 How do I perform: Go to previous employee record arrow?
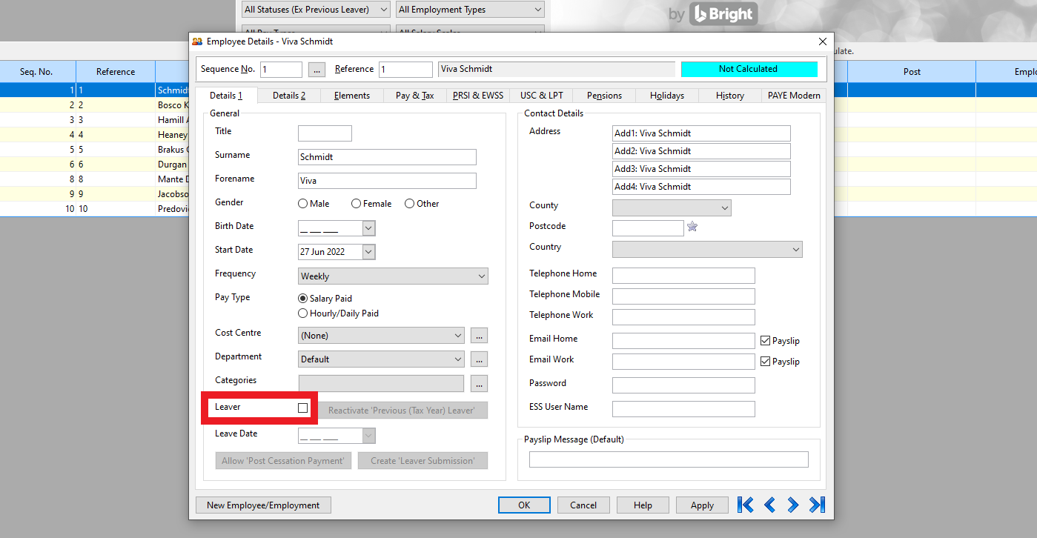point(769,505)
